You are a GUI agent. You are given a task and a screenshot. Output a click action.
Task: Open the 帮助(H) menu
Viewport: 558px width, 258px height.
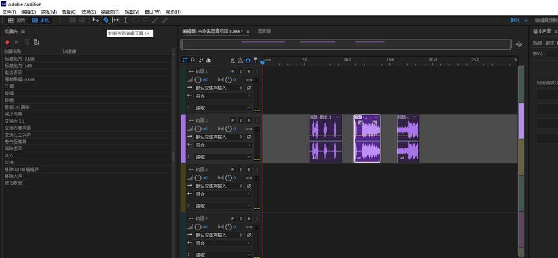(173, 12)
